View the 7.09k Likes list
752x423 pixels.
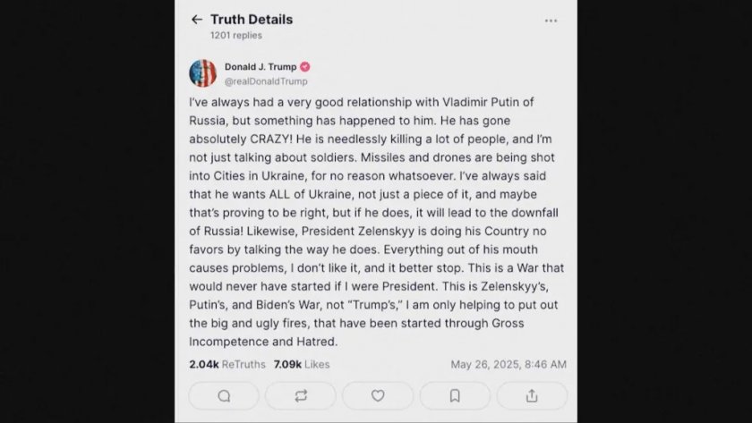point(302,364)
